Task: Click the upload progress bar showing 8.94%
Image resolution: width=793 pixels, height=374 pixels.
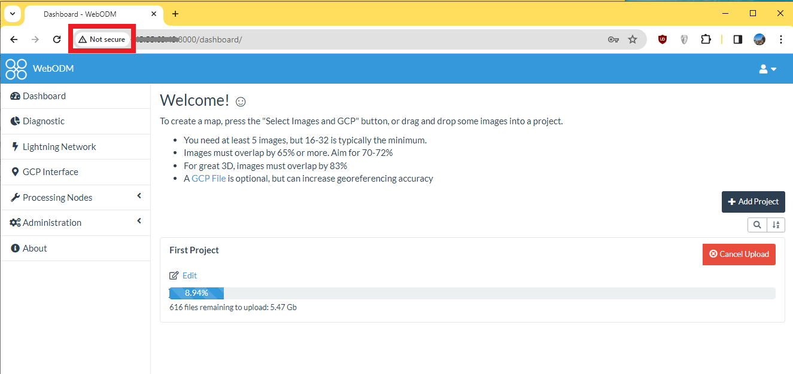Action: click(196, 293)
